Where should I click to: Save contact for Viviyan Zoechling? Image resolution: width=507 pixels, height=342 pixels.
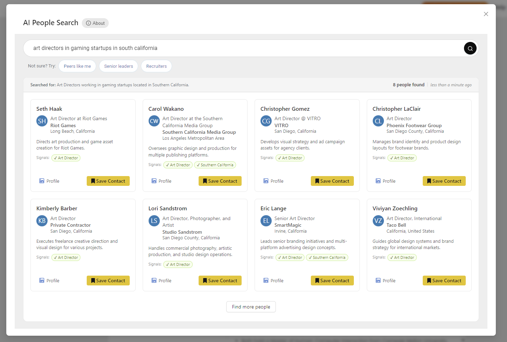[444, 281]
